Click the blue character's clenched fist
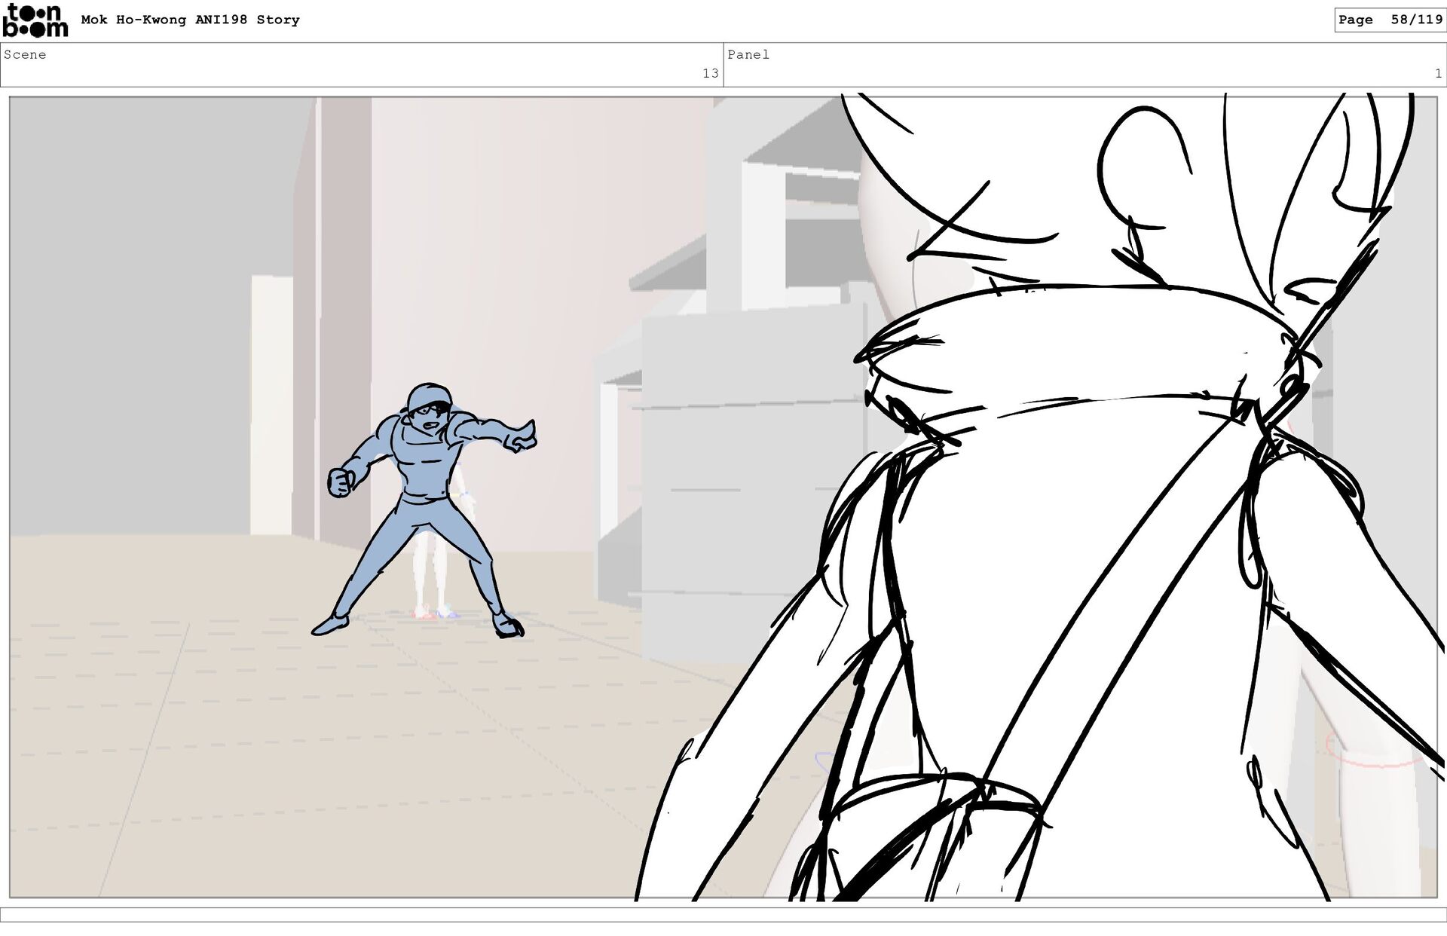Viewport: 1447px width, 936px height. click(340, 482)
